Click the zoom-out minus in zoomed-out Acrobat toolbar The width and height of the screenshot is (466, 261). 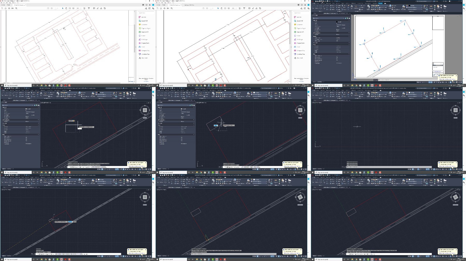pyautogui.click(x=70, y=8)
